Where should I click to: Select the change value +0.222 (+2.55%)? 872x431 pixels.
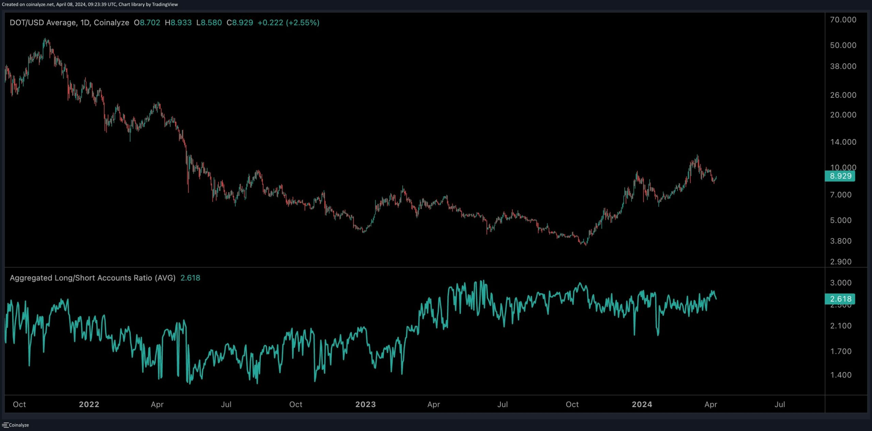pos(289,23)
